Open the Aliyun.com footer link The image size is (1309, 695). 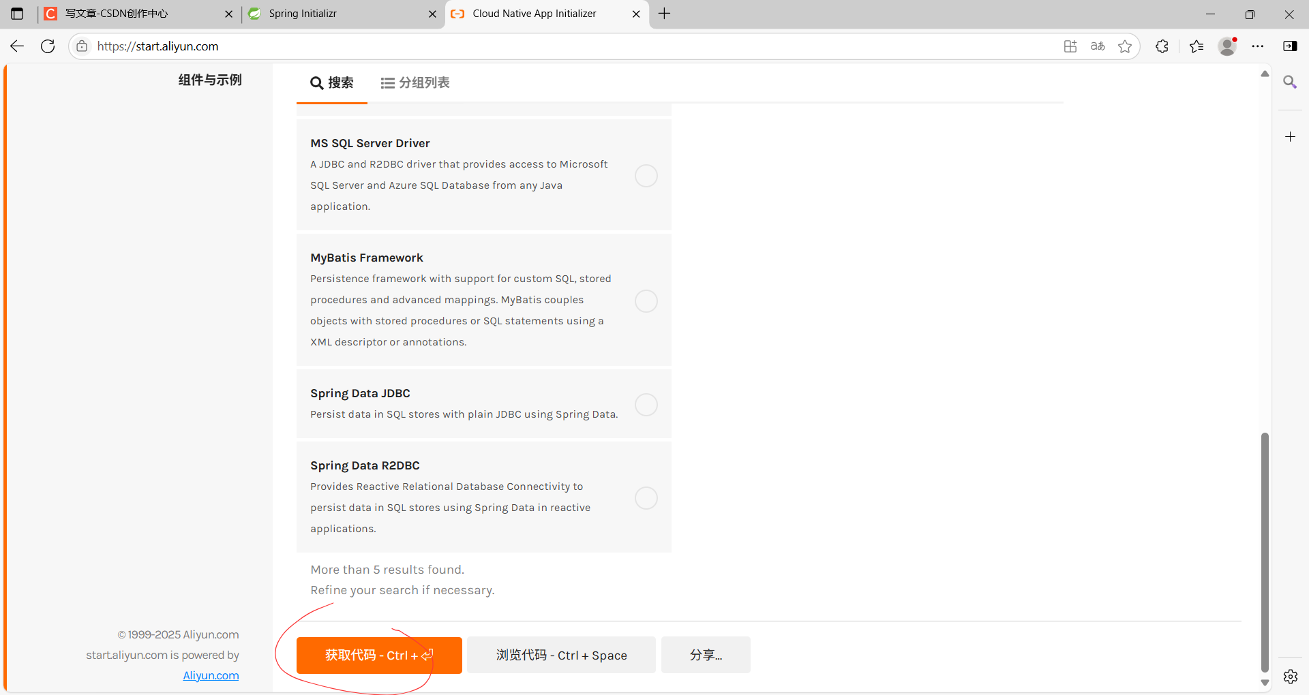coord(211,675)
